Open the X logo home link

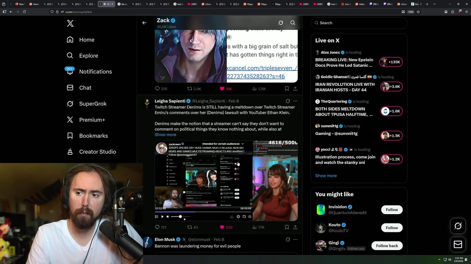coord(70,24)
